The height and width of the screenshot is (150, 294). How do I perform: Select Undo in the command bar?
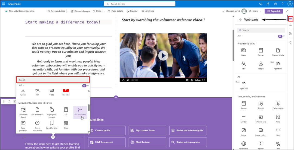click(x=97, y=11)
